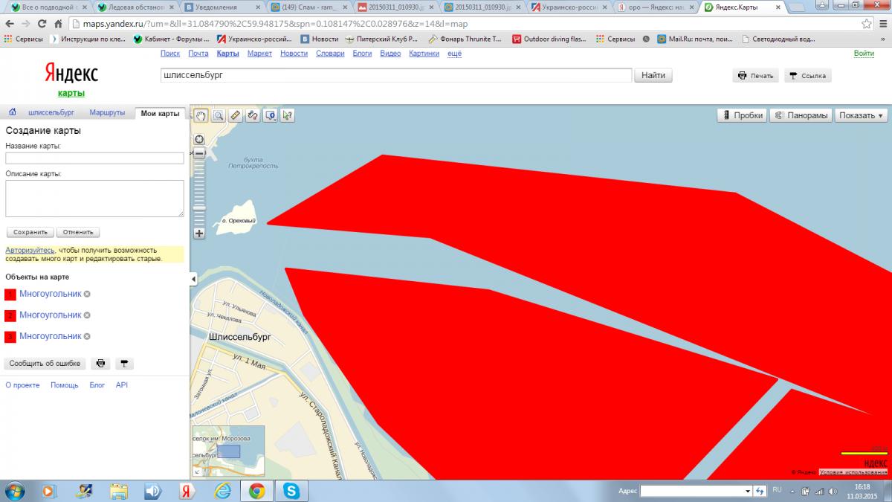Viewport: 892px width, 502px height.
Task: Toggle the Пробки traffic layer
Action: [x=741, y=115]
